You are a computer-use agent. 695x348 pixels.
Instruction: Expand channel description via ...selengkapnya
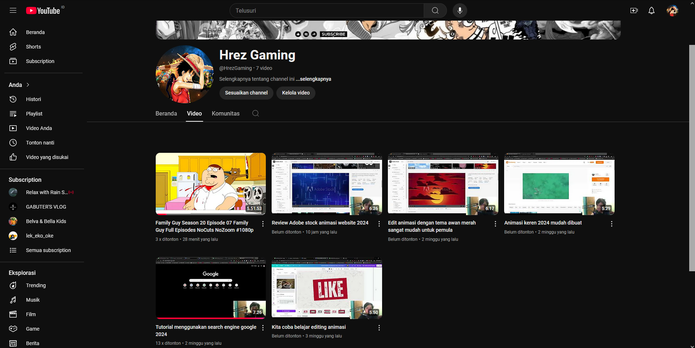[313, 79]
